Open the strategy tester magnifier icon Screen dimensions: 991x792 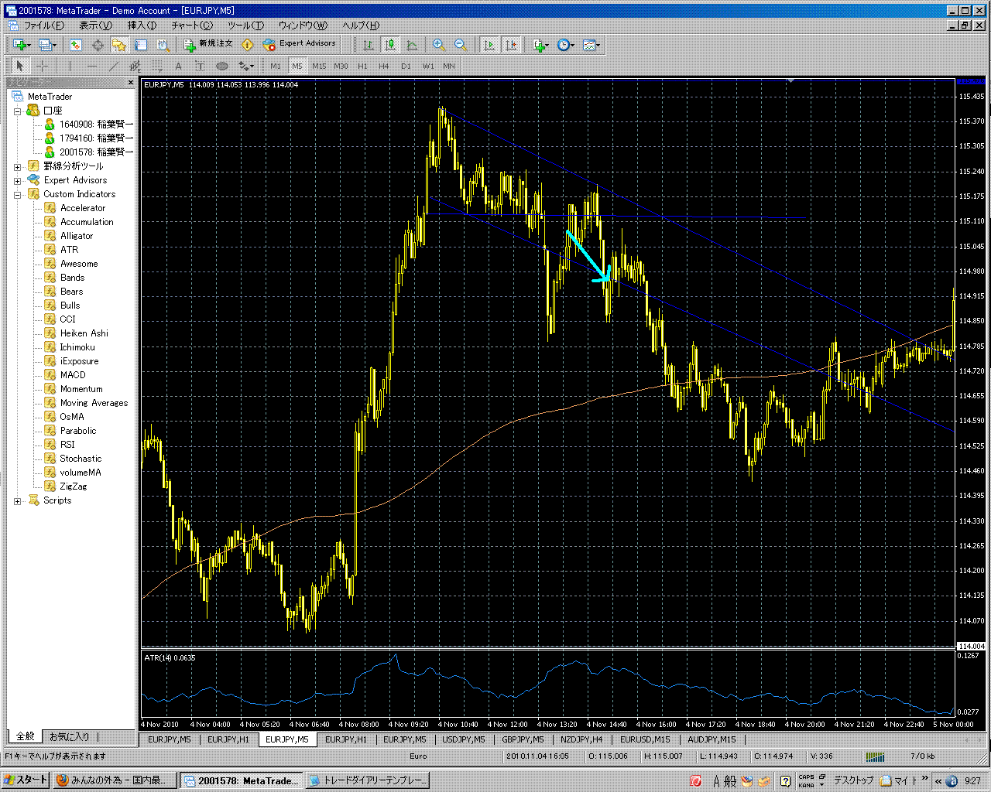(163, 45)
